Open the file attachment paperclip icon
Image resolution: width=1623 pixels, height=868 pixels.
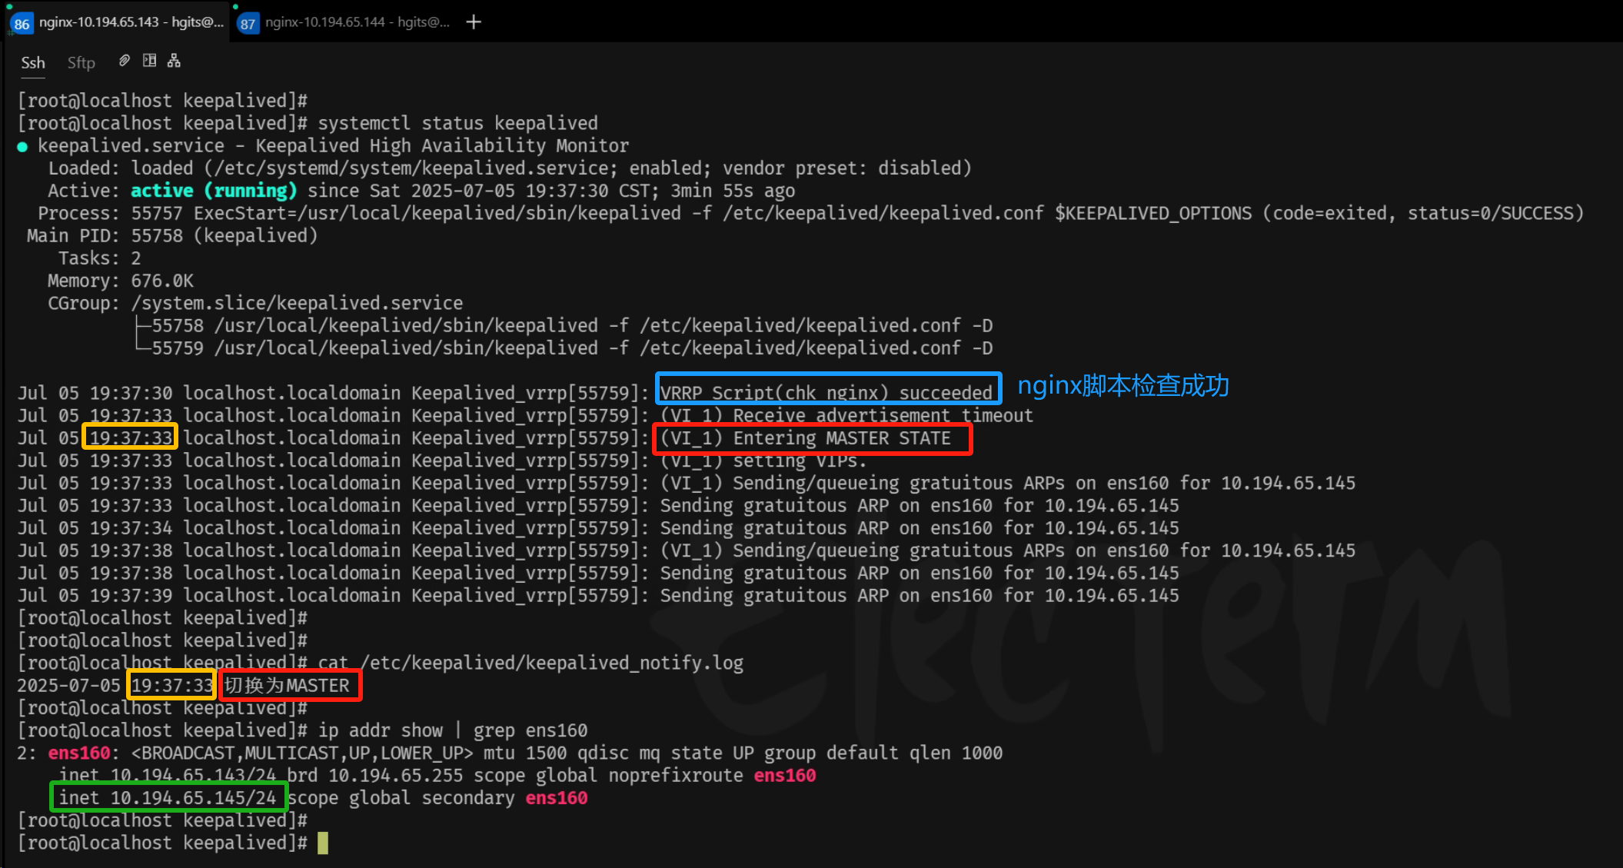click(x=124, y=60)
